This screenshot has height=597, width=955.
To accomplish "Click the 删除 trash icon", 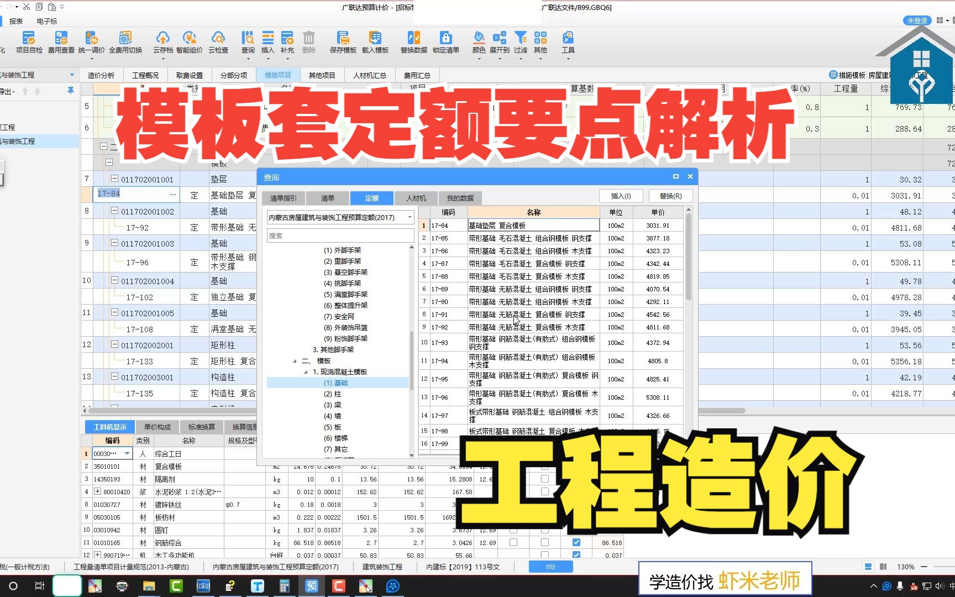I will (x=309, y=43).
